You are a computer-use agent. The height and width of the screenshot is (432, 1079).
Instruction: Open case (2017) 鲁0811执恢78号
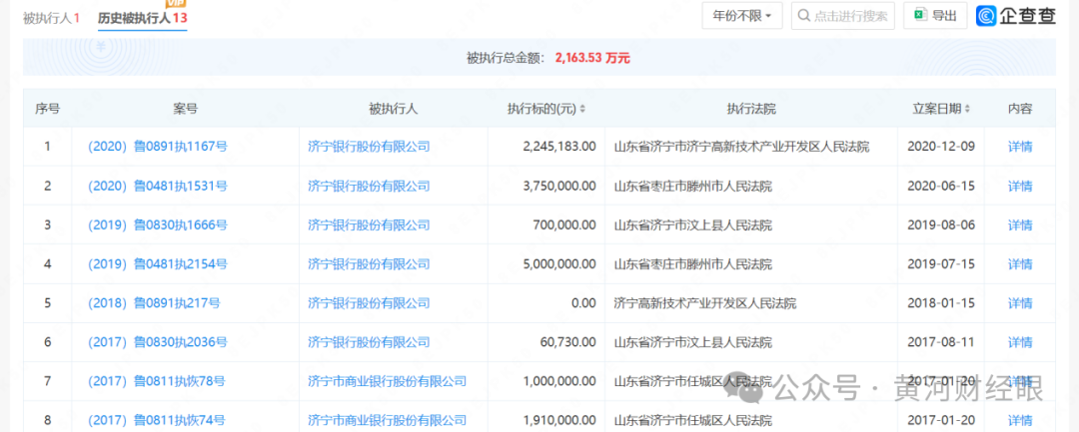pyautogui.click(x=156, y=381)
